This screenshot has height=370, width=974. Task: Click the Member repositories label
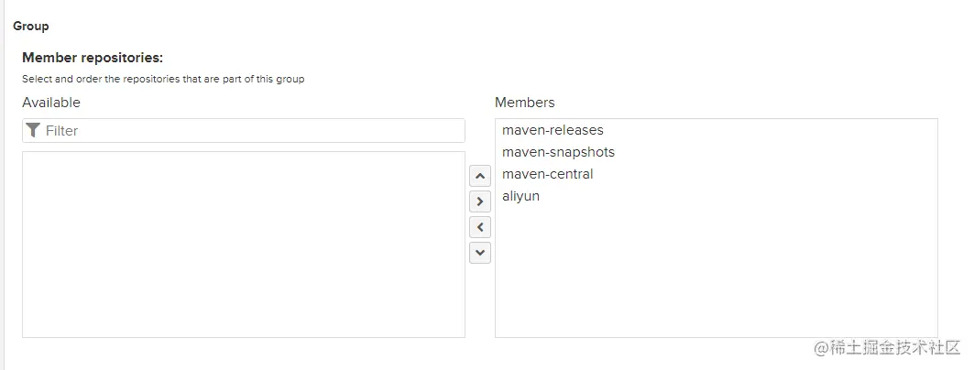pos(93,58)
